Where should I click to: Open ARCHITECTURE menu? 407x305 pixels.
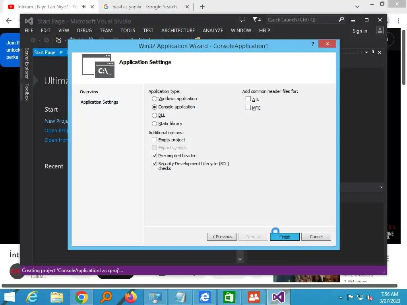pos(178,31)
